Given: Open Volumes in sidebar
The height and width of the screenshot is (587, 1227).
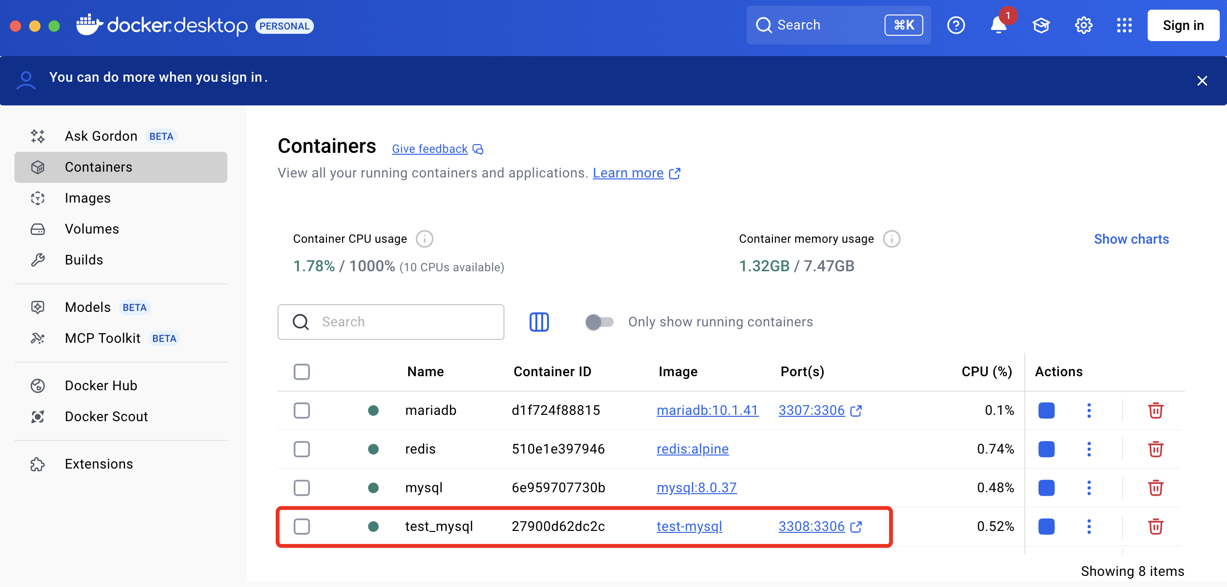Looking at the screenshot, I should pyautogui.click(x=92, y=229).
